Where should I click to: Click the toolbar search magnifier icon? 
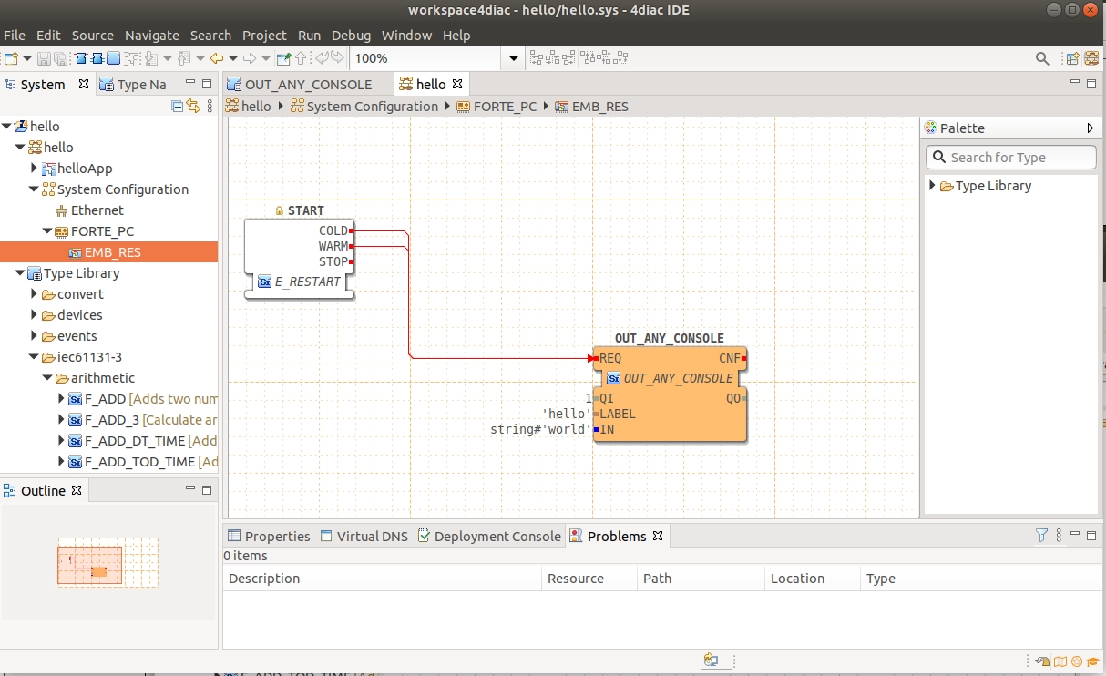point(1042,58)
